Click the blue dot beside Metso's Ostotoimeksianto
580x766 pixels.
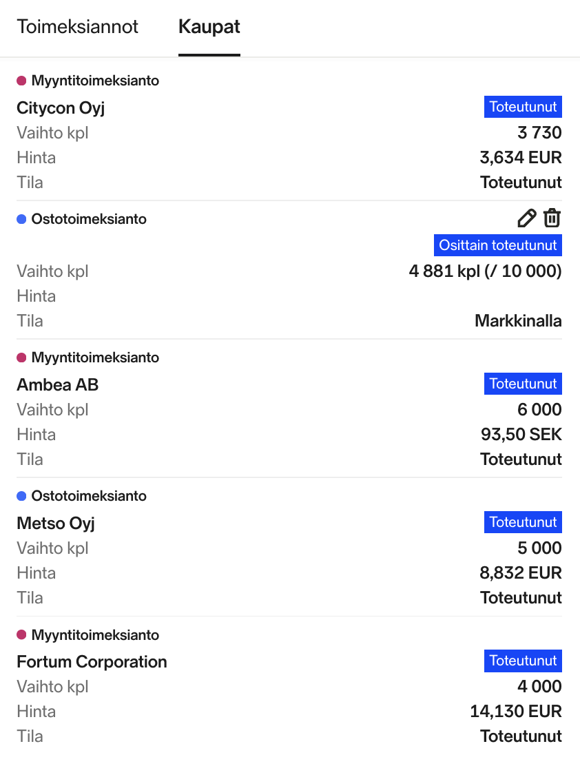[x=21, y=497]
